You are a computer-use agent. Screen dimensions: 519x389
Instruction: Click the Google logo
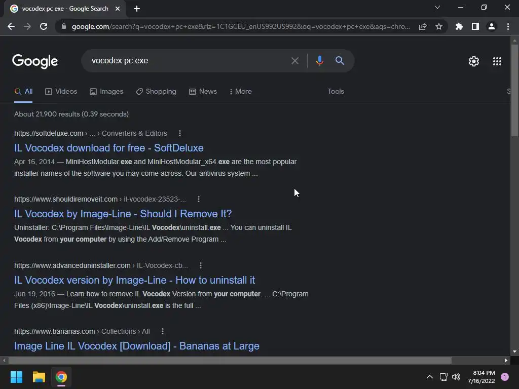point(35,61)
